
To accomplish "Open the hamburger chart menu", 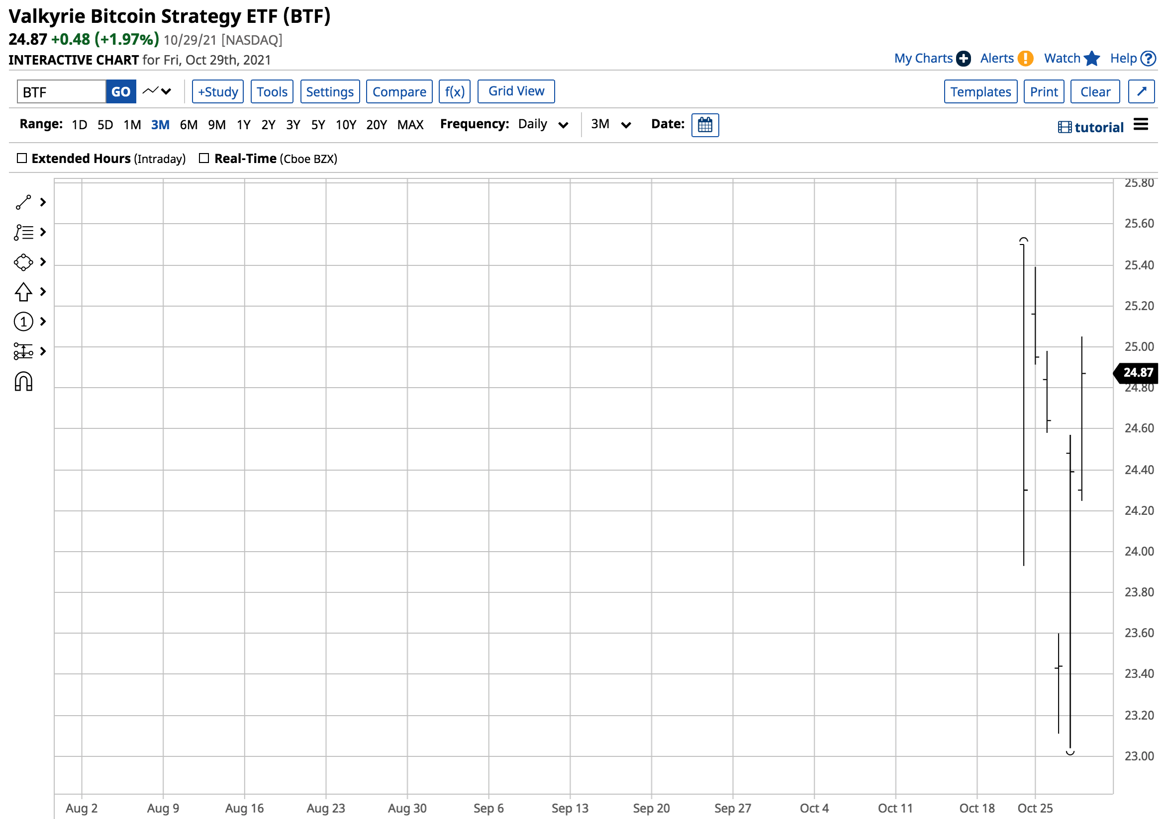I will (x=1141, y=124).
